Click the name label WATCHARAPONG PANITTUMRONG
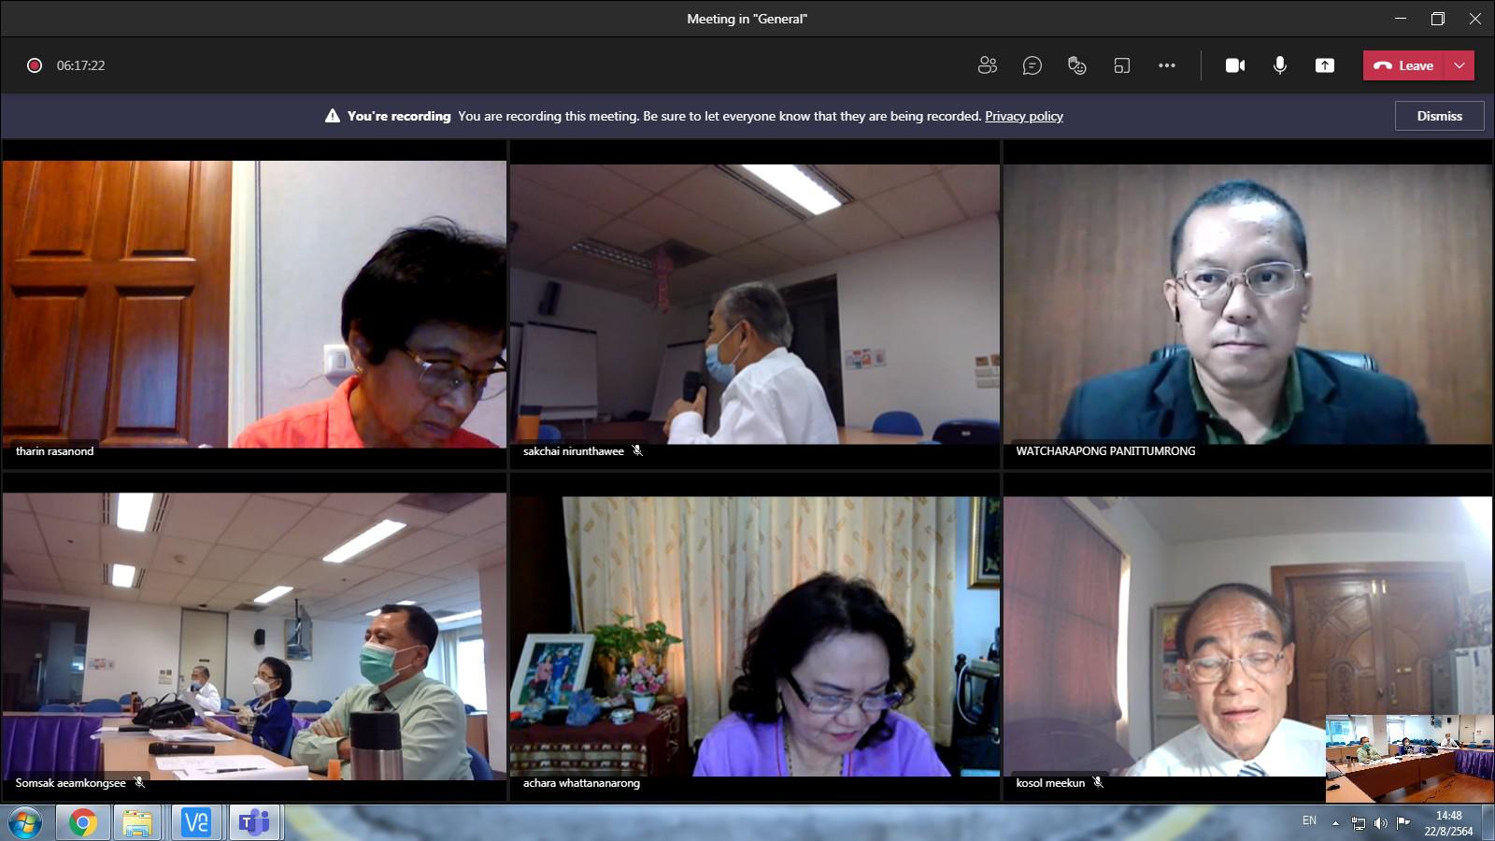The width and height of the screenshot is (1495, 841). pyautogui.click(x=1105, y=450)
